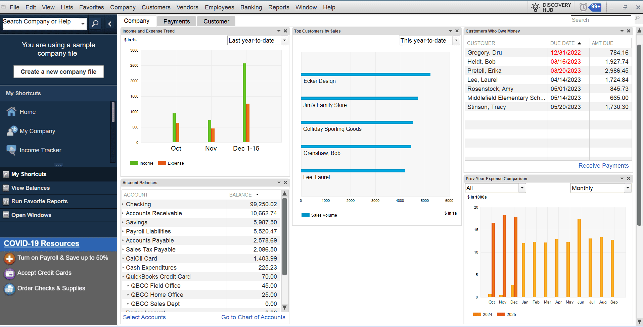Click the Turn on Payroll offer link
The height and width of the screenshot is (327, 643).
tap(63, 258)
